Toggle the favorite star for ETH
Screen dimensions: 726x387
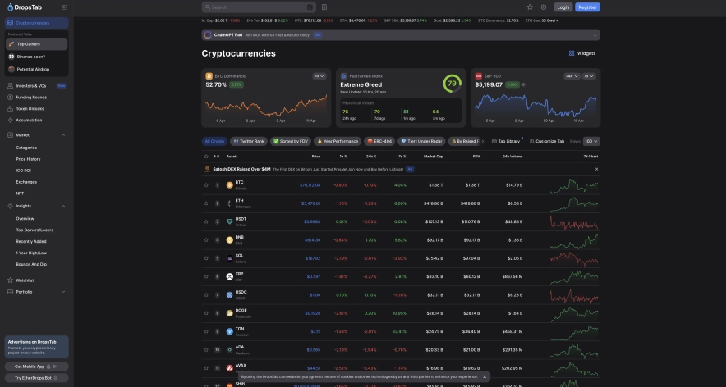(207, 203)
